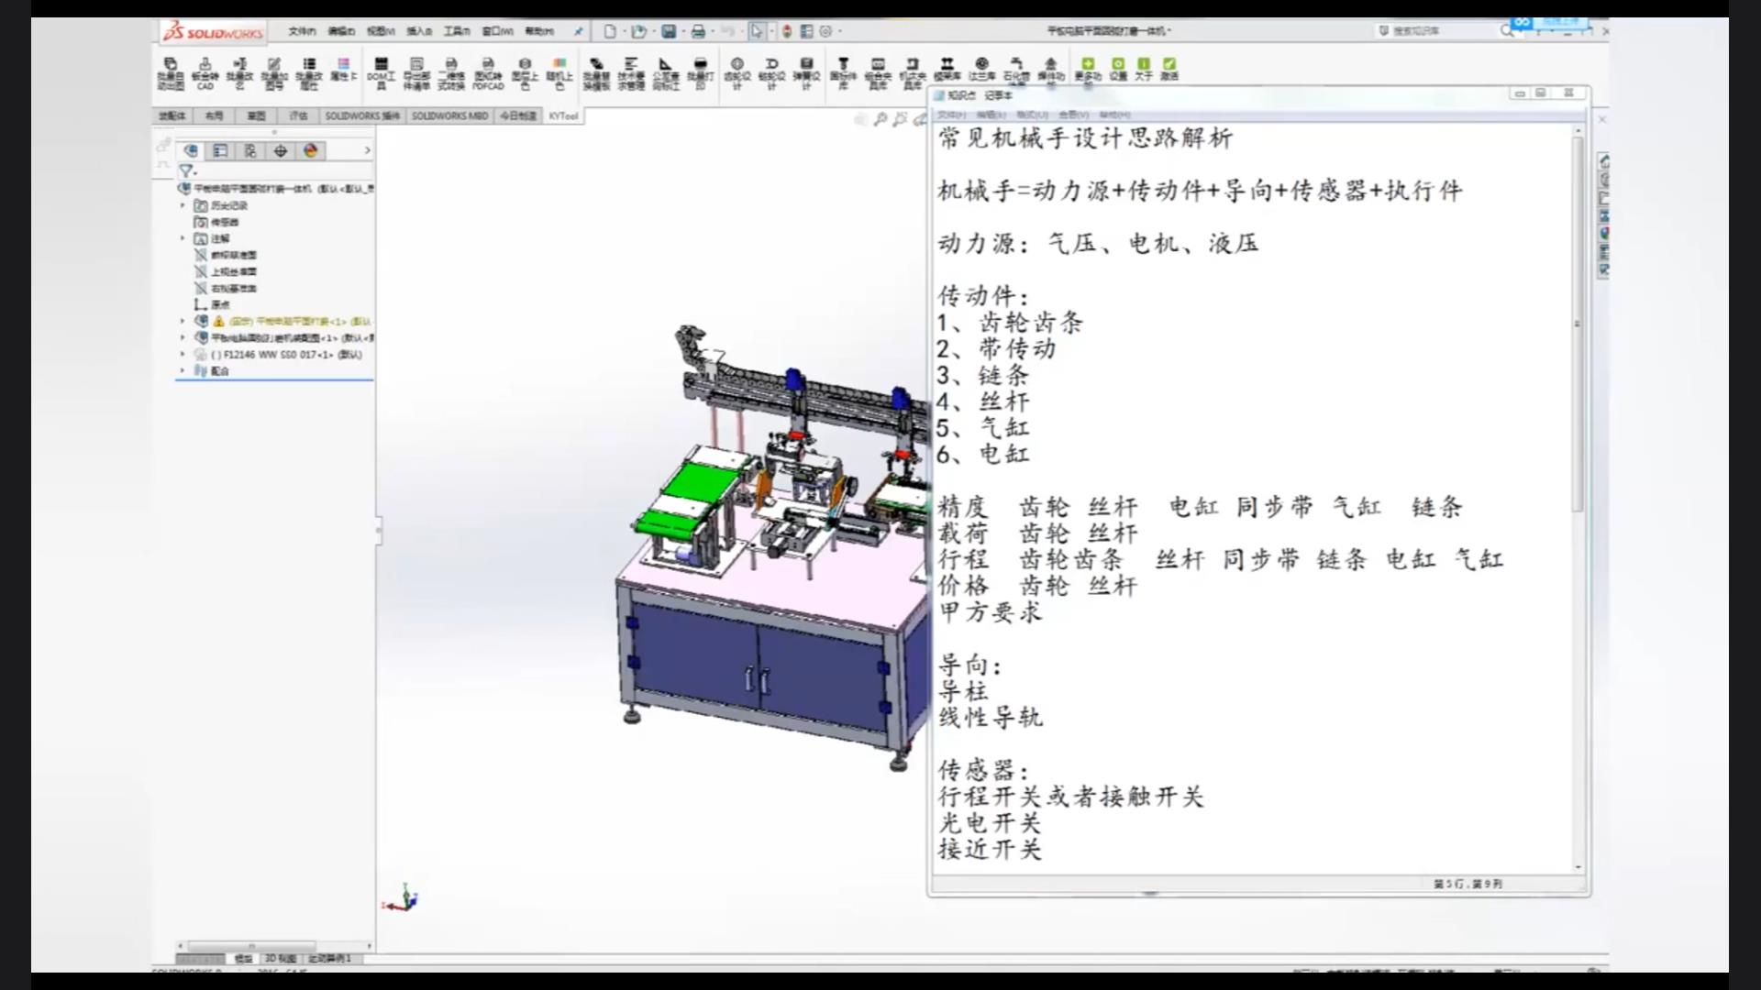The image size is (1761, 990).
Task: Click the green 关于 about icon
Action: [1143, 70]
